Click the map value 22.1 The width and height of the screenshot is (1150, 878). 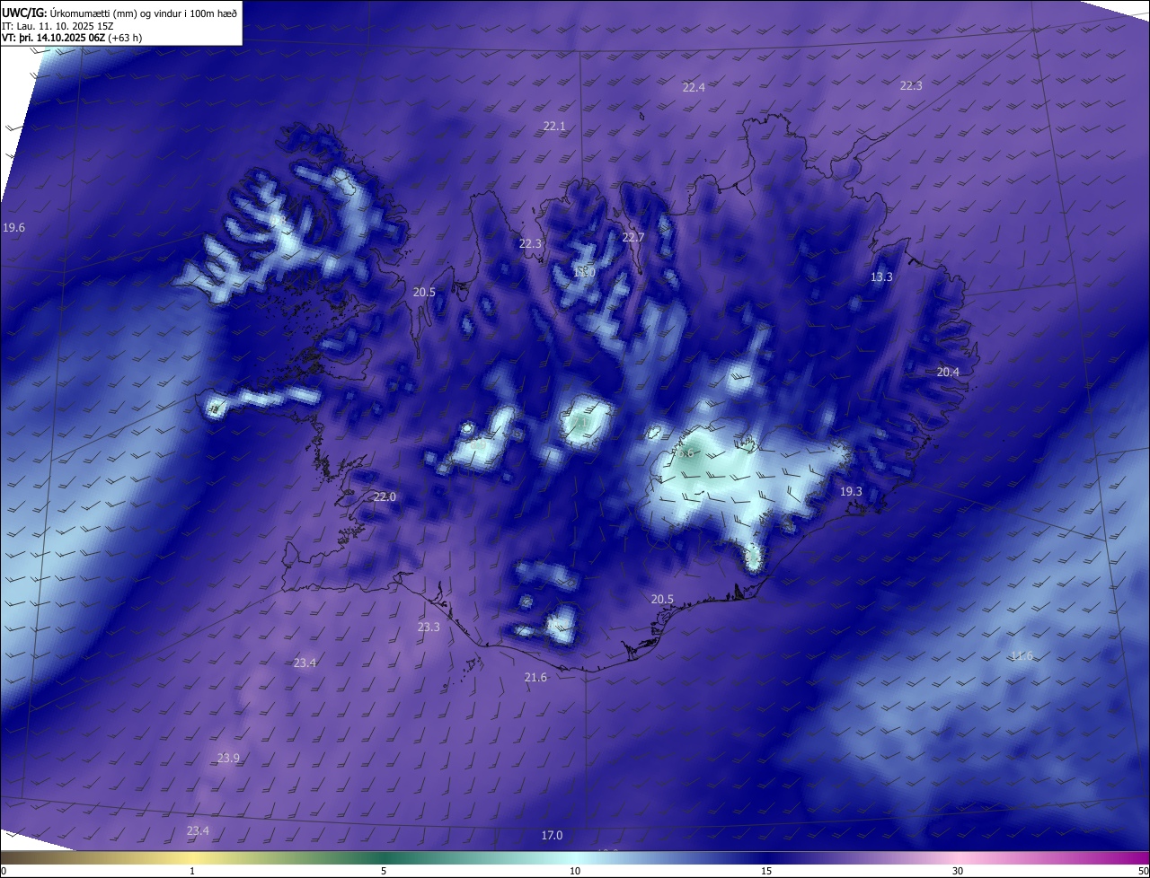click(554, 127)
